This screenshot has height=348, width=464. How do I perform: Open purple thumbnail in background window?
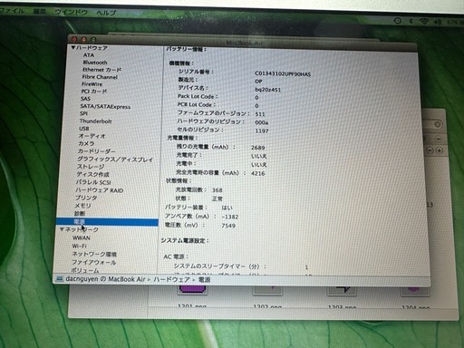(193, 291)
